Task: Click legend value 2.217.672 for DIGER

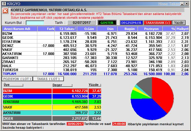Action: click(x=80, y=118)
